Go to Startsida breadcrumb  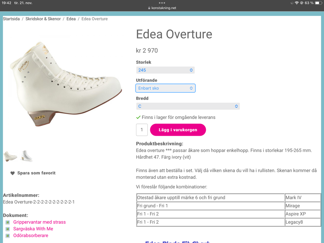[11, 19]
